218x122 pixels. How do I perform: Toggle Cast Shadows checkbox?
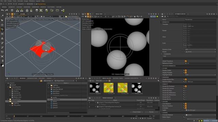point(186,104)
